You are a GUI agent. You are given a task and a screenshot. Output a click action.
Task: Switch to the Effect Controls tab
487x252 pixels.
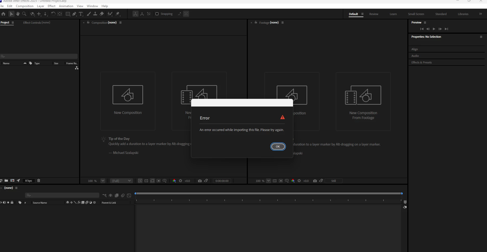pos(36,23)
